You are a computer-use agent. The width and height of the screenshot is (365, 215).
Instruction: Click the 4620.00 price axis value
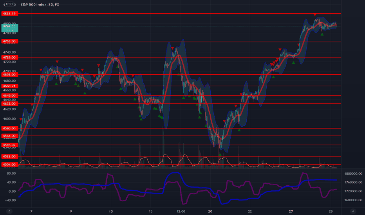[9, 109]
